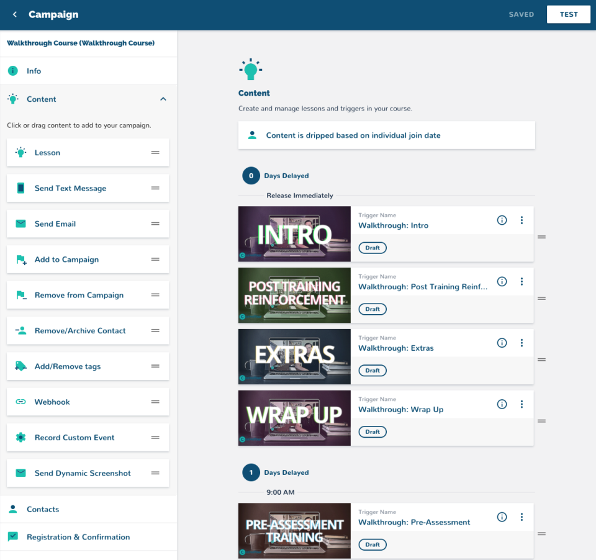Screen dimensions: 596x560
Task: Open the Contacts sidebar section
Action: pos(89,509)
